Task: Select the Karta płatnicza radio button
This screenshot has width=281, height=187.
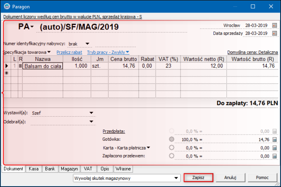Action: tap(172, 147)
